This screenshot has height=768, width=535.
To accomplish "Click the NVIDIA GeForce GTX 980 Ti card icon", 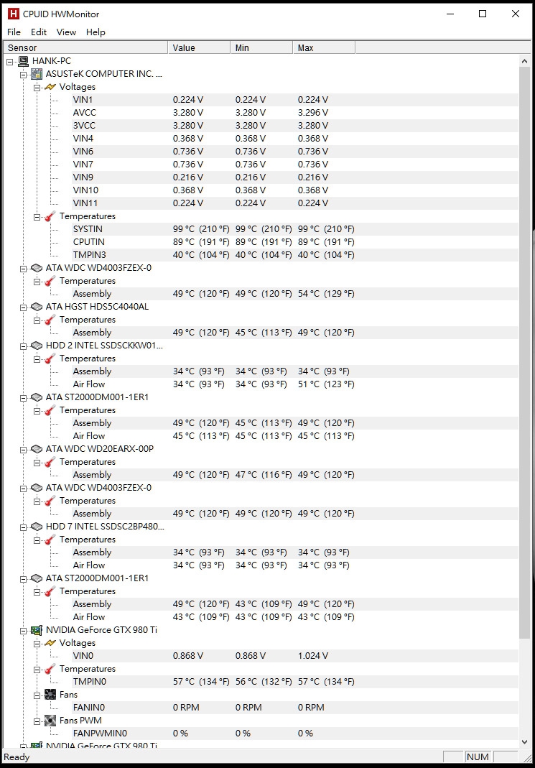I will pos(37,630).
